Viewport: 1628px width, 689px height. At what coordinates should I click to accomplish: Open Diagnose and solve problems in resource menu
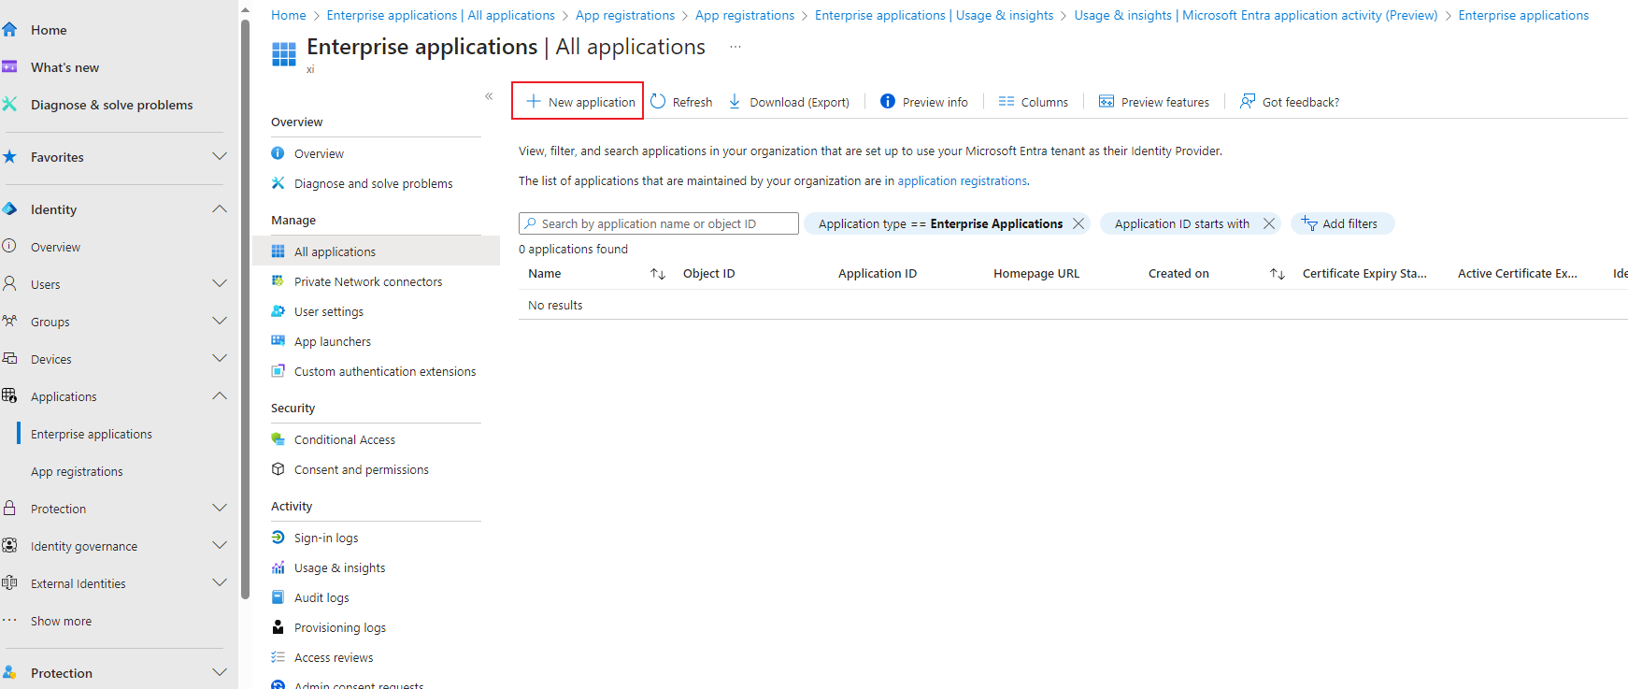click(376, 182)
